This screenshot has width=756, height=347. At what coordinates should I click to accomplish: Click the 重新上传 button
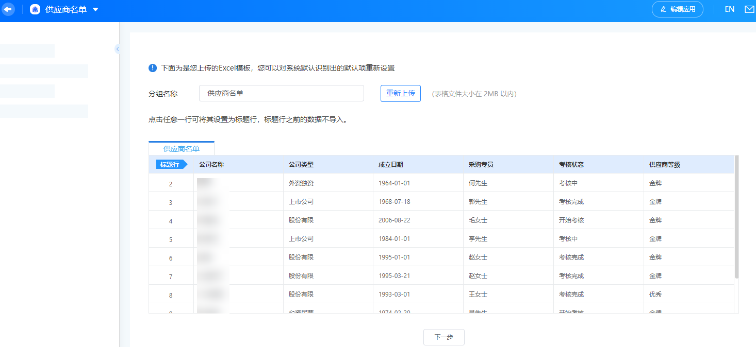click(401, 93)
